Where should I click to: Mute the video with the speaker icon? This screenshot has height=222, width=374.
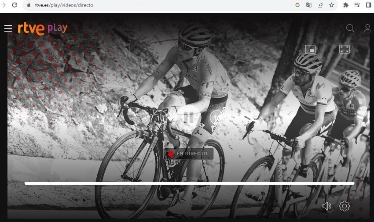pyautogui.click(x=326, y=206)
